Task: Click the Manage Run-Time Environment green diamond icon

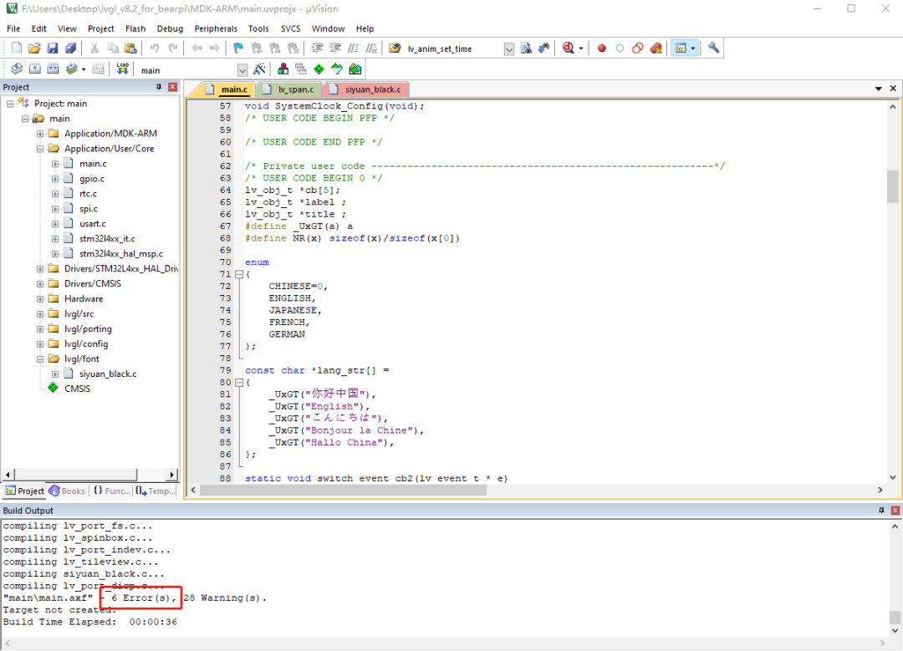Action: click(319, 69)
